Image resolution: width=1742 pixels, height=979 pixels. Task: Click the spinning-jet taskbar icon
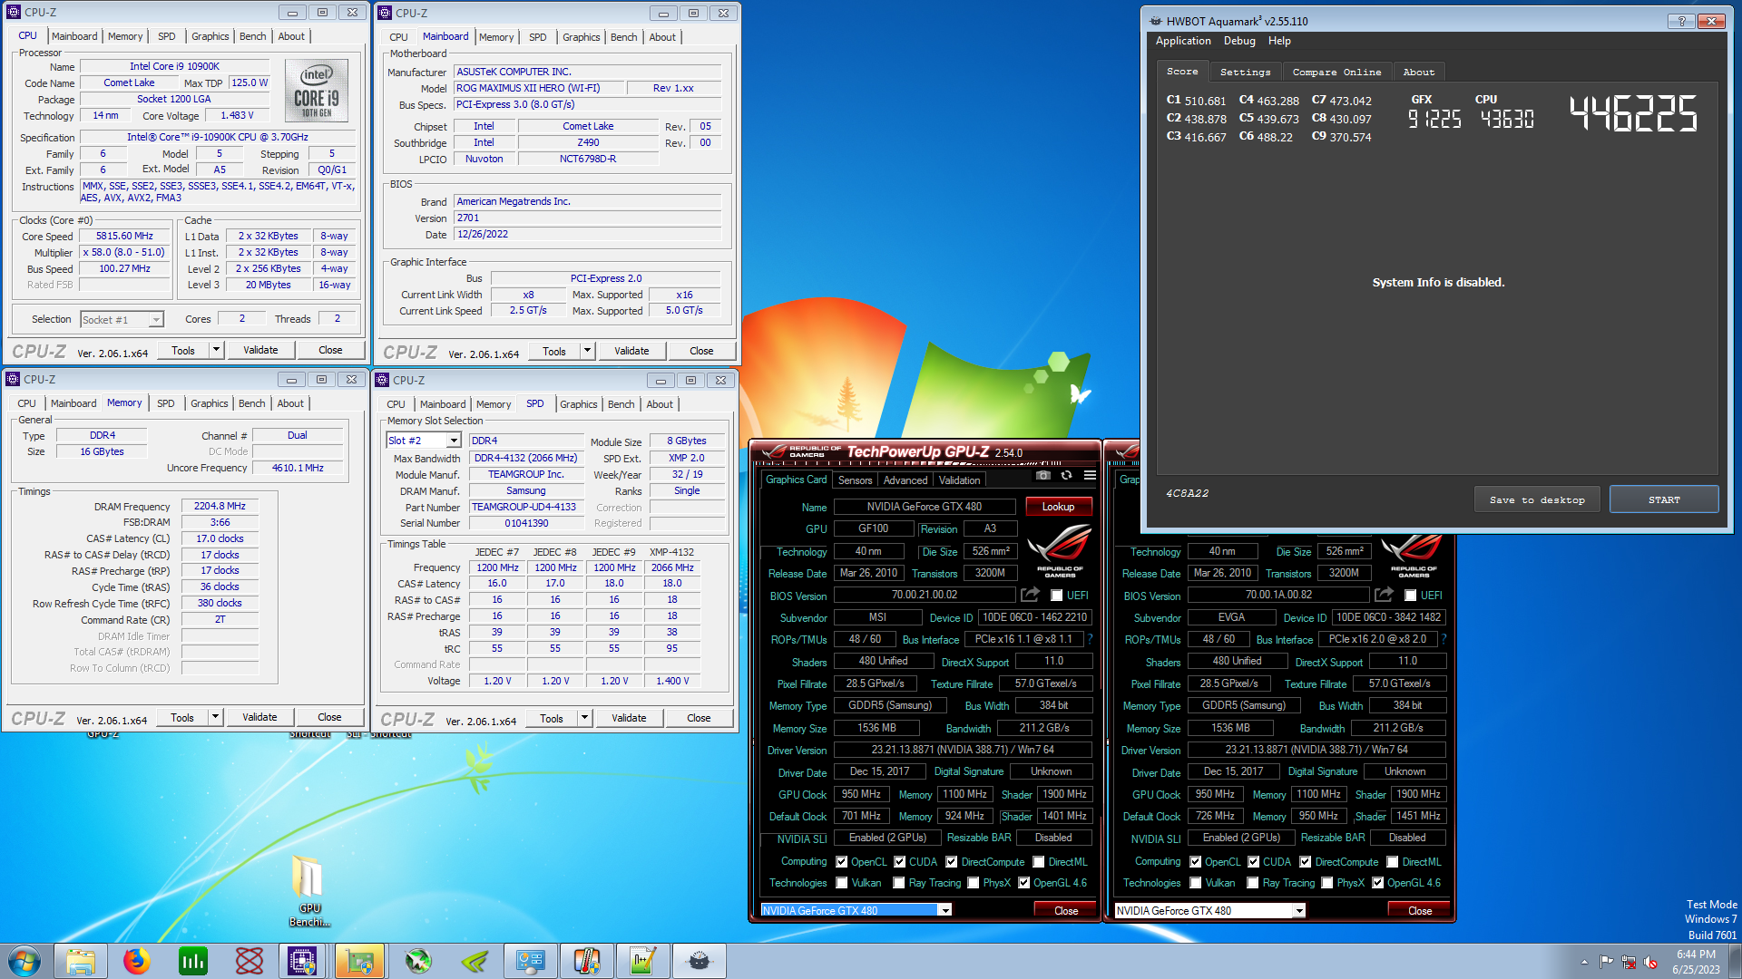[418, 961]
